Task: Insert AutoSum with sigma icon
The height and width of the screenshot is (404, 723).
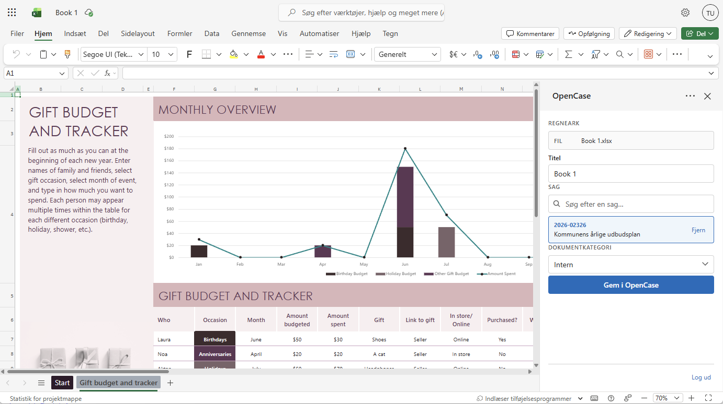Action: pyautogui.click(x=568, y=54)
